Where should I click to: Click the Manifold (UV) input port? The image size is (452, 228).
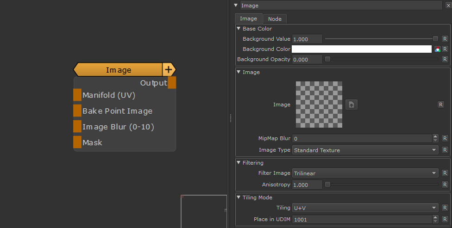pyautogui.click(x=77, y=95)
